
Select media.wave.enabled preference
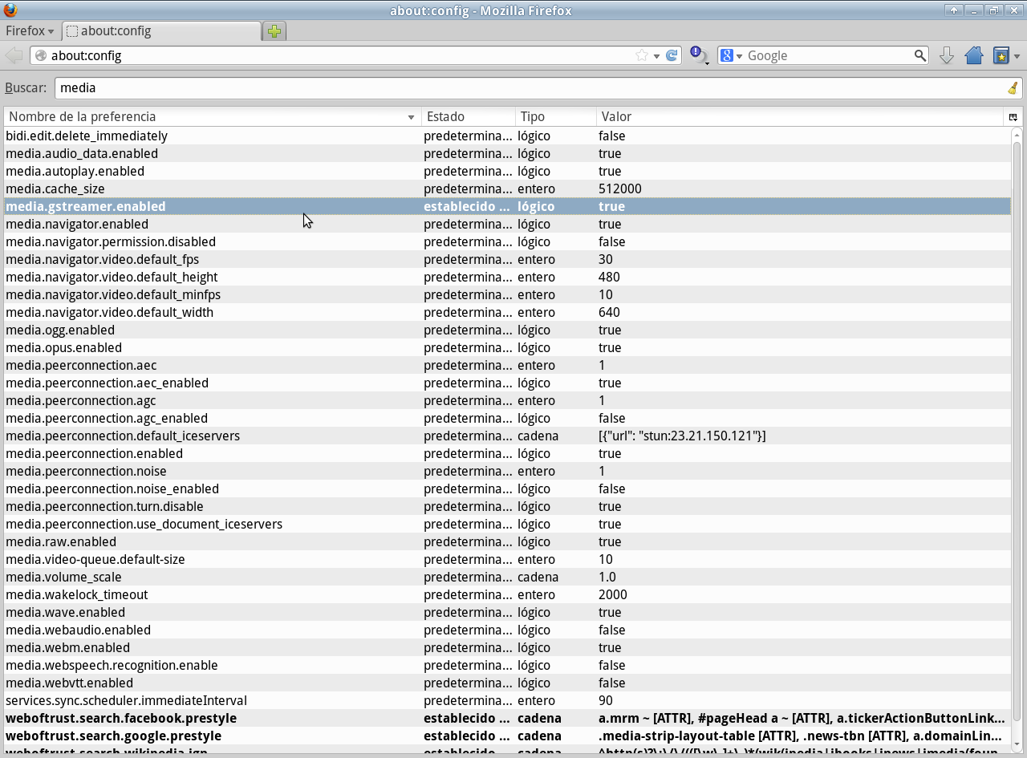(507, 612)
